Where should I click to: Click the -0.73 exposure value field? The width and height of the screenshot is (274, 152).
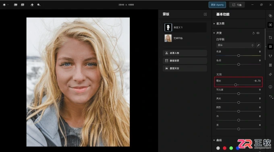tap(257, 81)
